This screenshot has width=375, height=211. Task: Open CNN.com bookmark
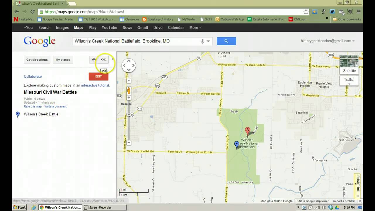(297, 19)
